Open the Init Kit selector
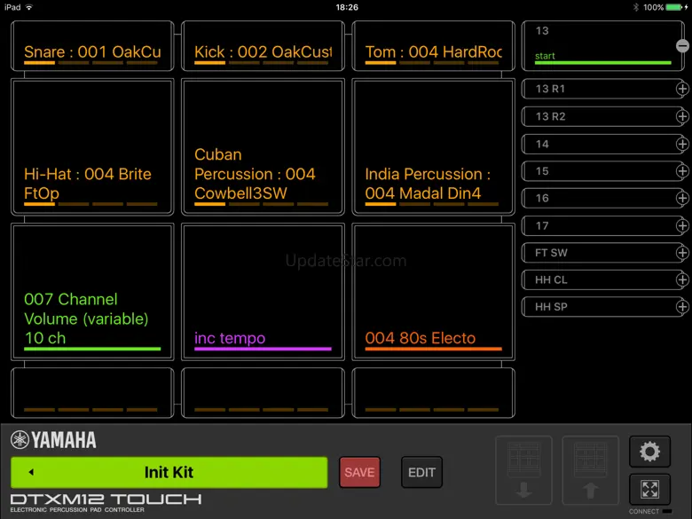Screen dimensions: 692x519 pyautogui.click(x=169, y=473)
